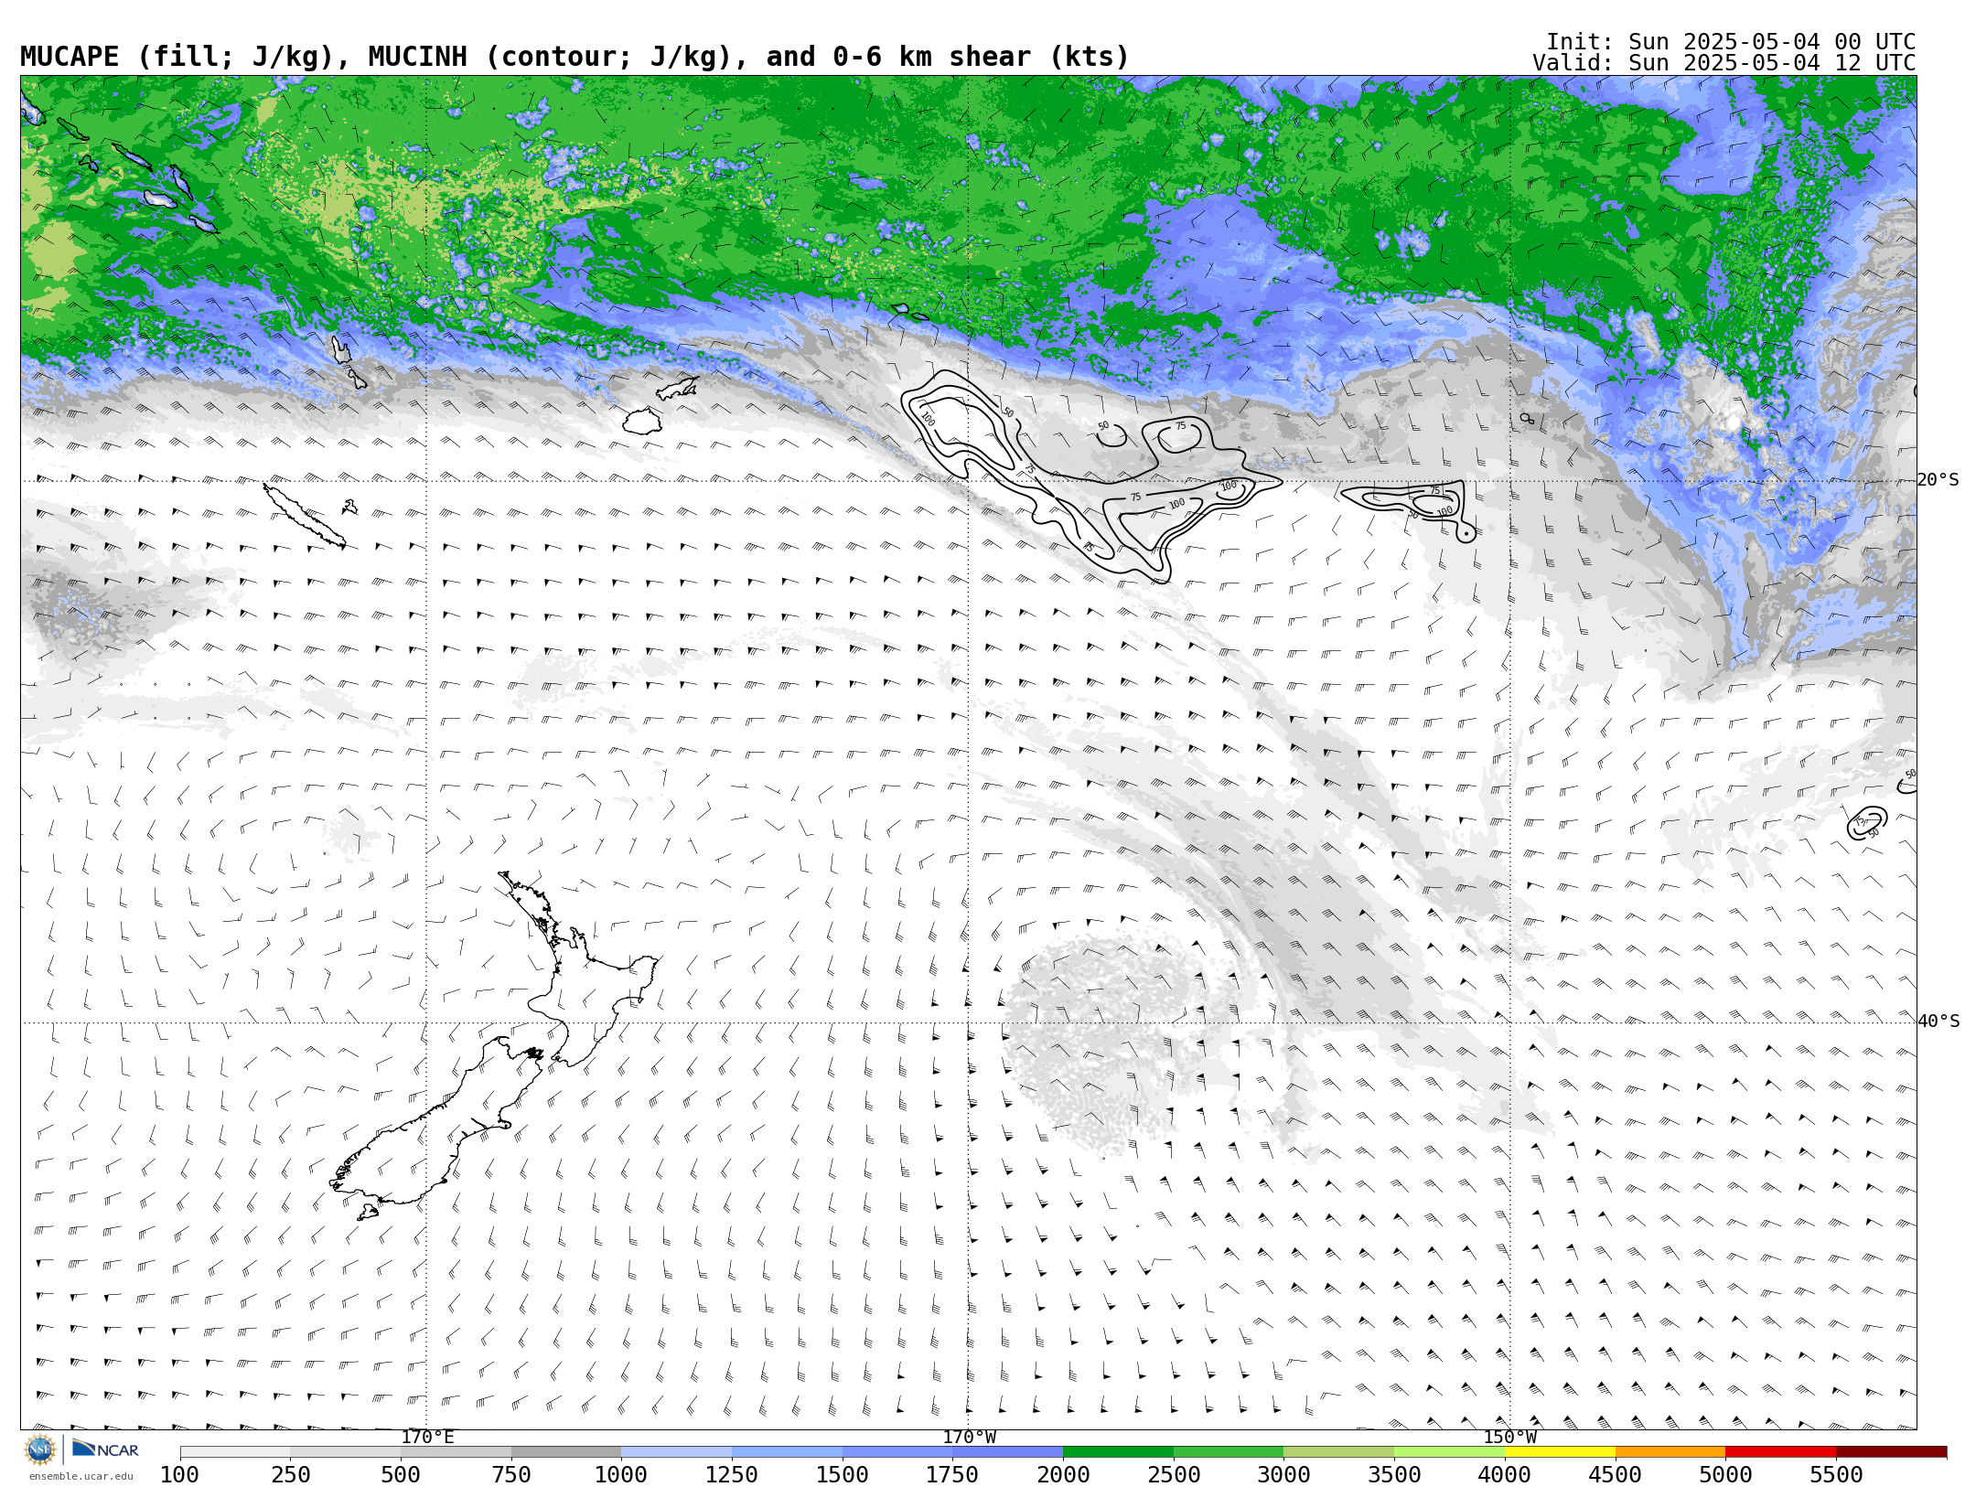Click the "2500" colorbar tick label

1174,1475
